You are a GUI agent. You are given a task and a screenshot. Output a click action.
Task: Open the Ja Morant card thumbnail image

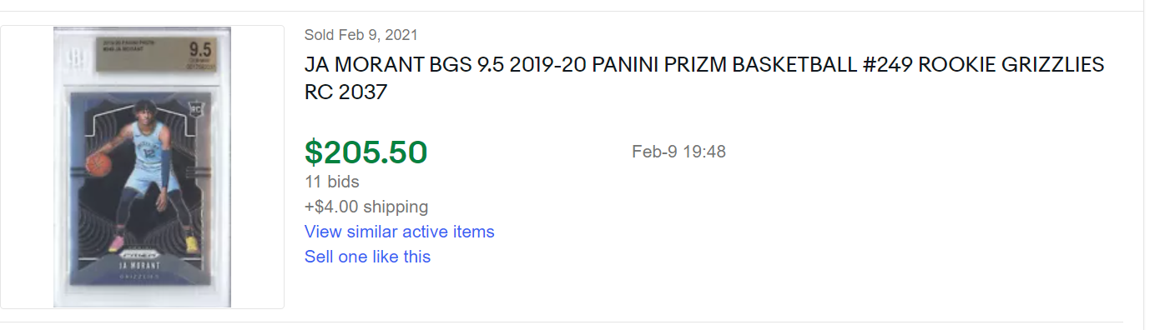click(x=142, y=167)
